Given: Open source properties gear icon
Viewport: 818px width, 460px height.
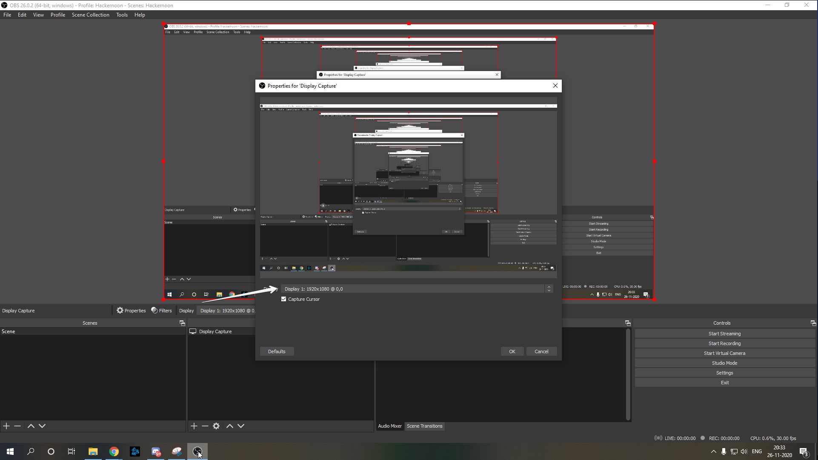Looking at the screenshot, I should 216,426.
